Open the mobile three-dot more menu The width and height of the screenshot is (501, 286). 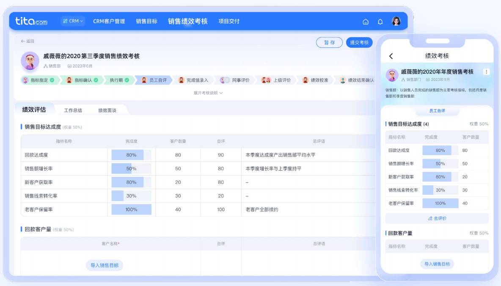pyautogui.click(x=486, y=72)
